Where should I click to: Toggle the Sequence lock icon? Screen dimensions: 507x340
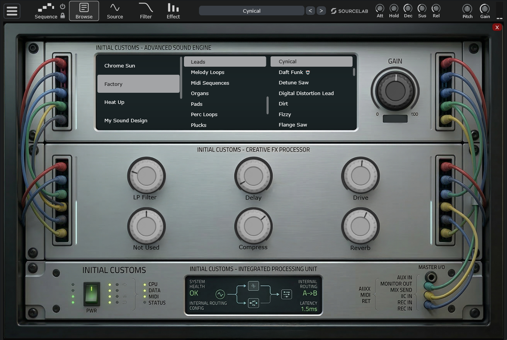pyautogui.click(x=62, y=16)
